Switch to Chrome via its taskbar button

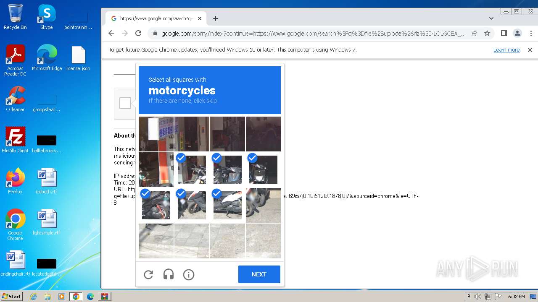pyautogui.click(x=76, y=297)
